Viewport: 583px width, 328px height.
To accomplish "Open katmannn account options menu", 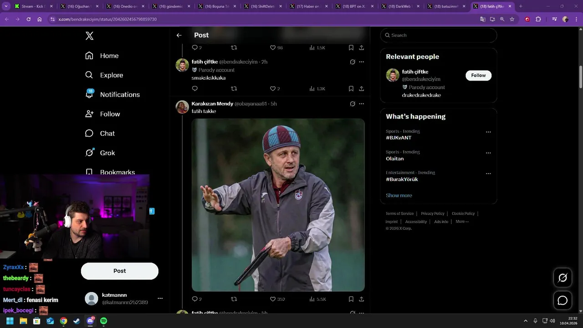I will coord(160,298).
